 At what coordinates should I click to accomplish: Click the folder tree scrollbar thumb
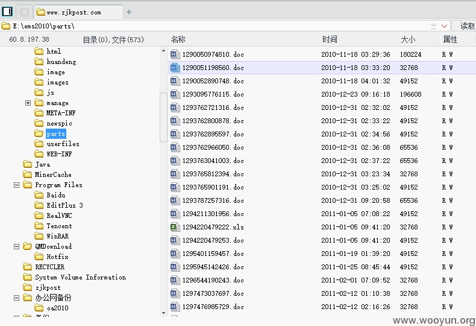164,117
